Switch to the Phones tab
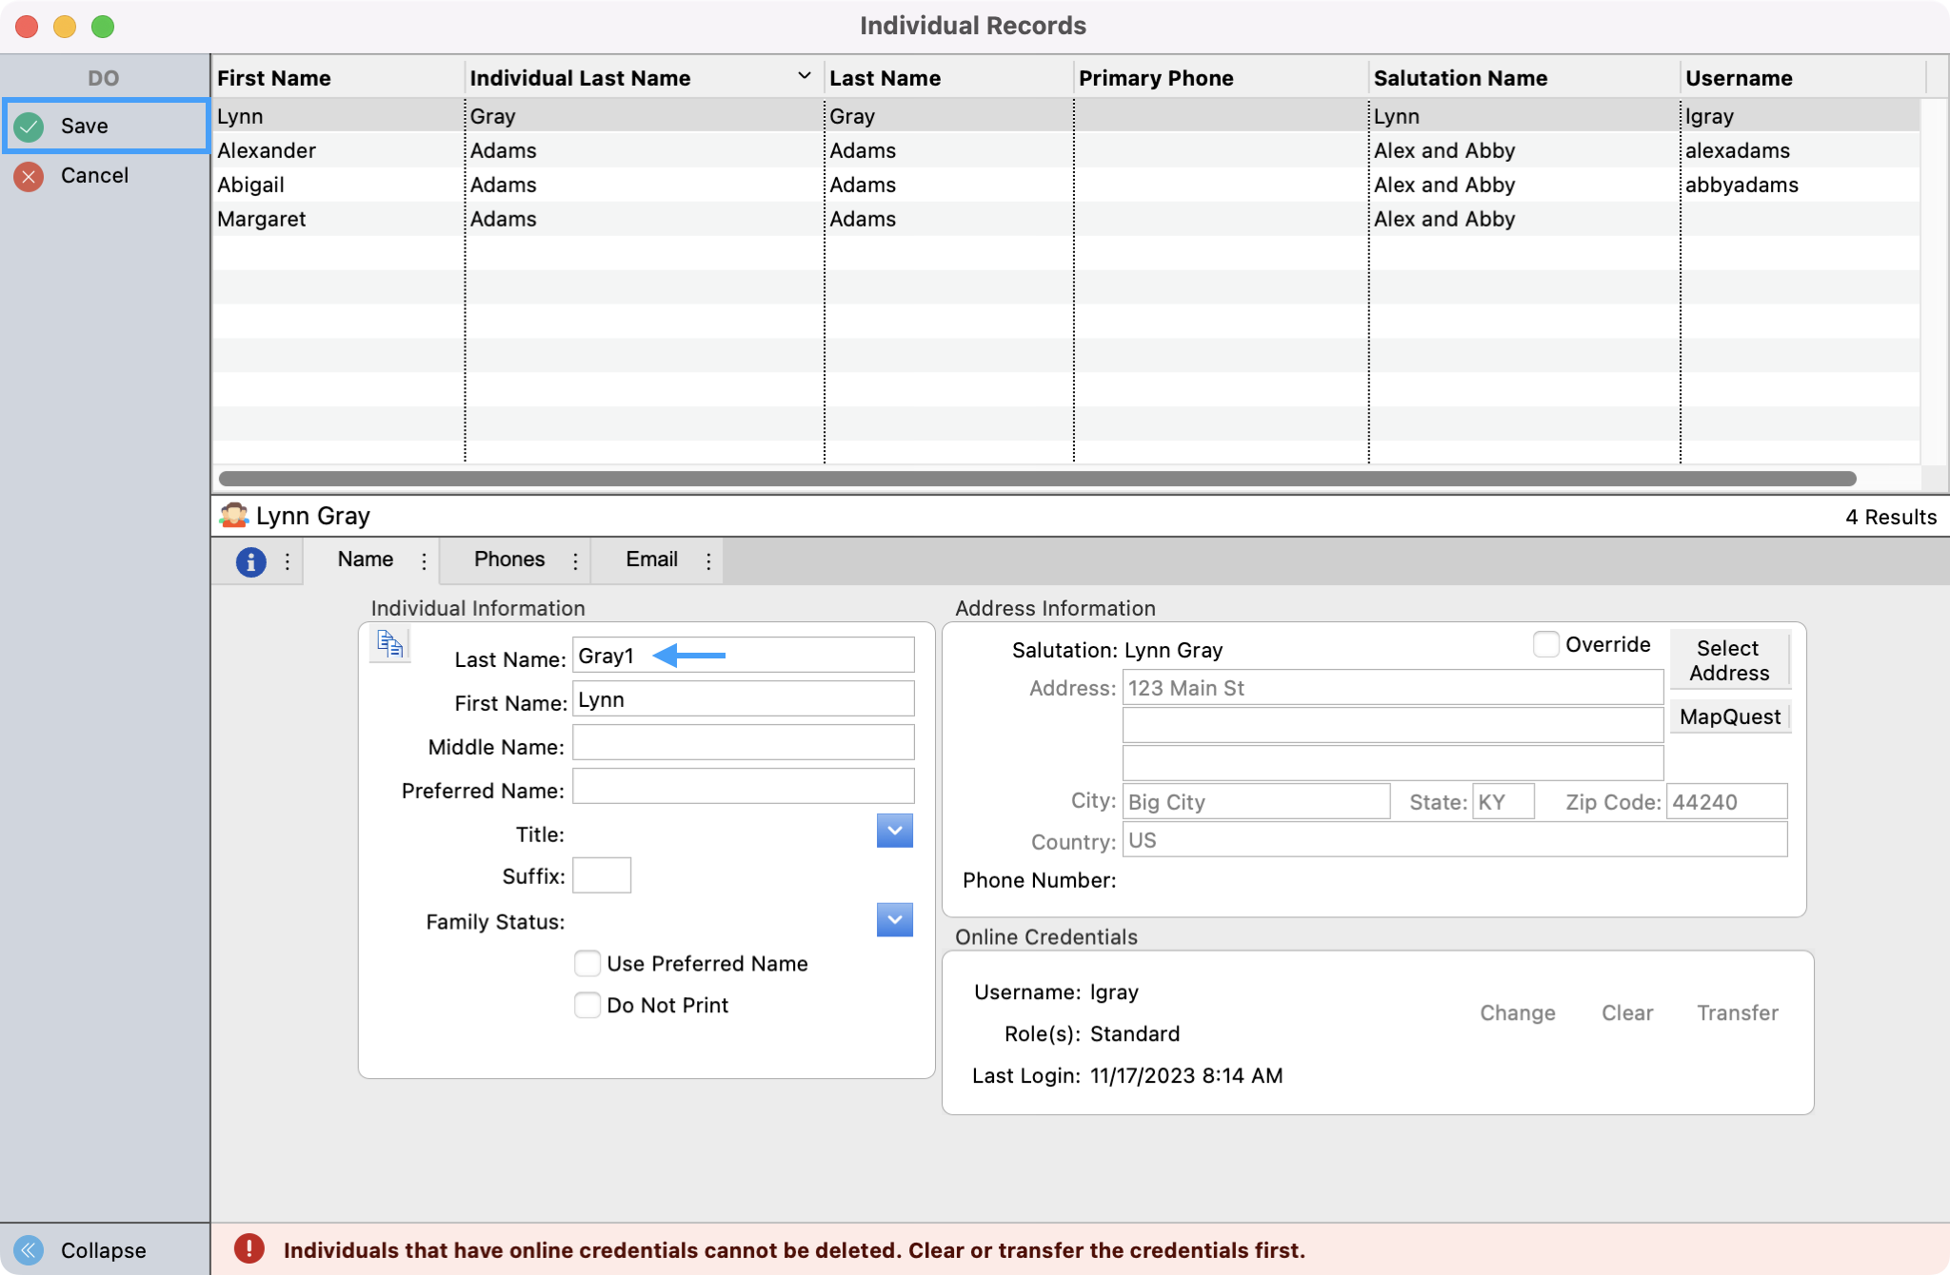 509,559
